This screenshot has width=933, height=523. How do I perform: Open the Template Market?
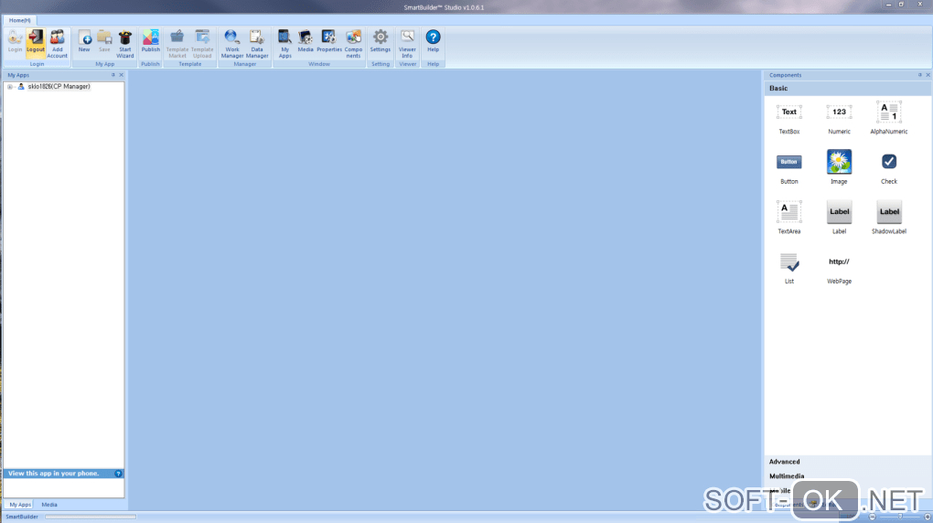tap(177, 44)
